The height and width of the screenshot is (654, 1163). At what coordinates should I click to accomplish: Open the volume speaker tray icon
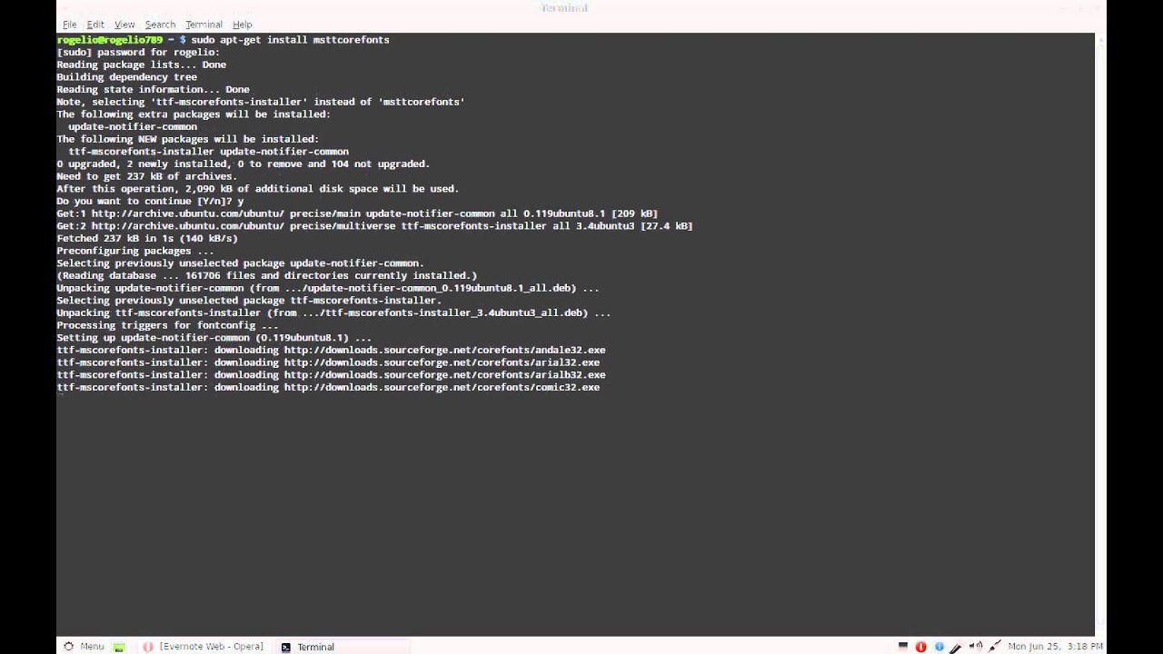point(976,646)
